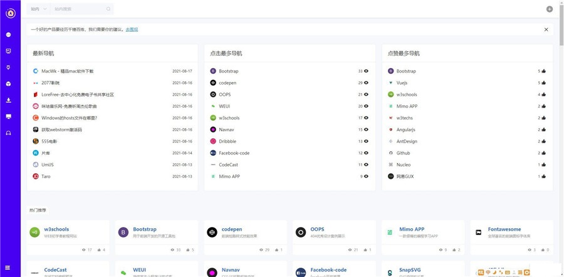Click inside the 站内搜索 search field

tap(78, 9)
